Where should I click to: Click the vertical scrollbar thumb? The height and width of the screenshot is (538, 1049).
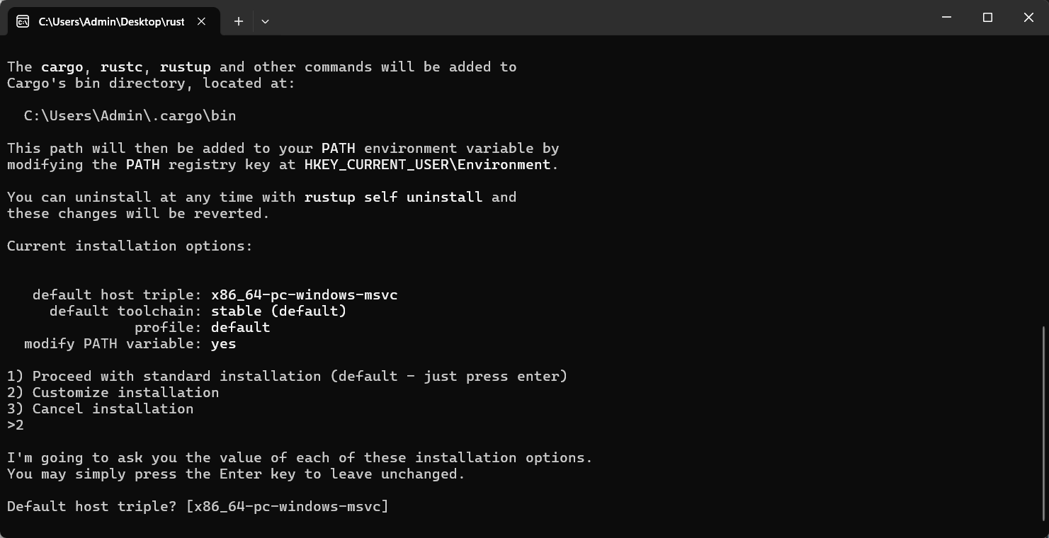pyautogui.click(x=1045, y=422)
